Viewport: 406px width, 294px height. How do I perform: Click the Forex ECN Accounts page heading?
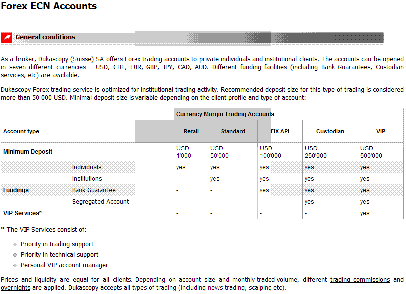click(x=49, y=6)
